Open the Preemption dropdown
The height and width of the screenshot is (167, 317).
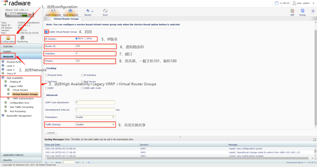click(95, 117)
